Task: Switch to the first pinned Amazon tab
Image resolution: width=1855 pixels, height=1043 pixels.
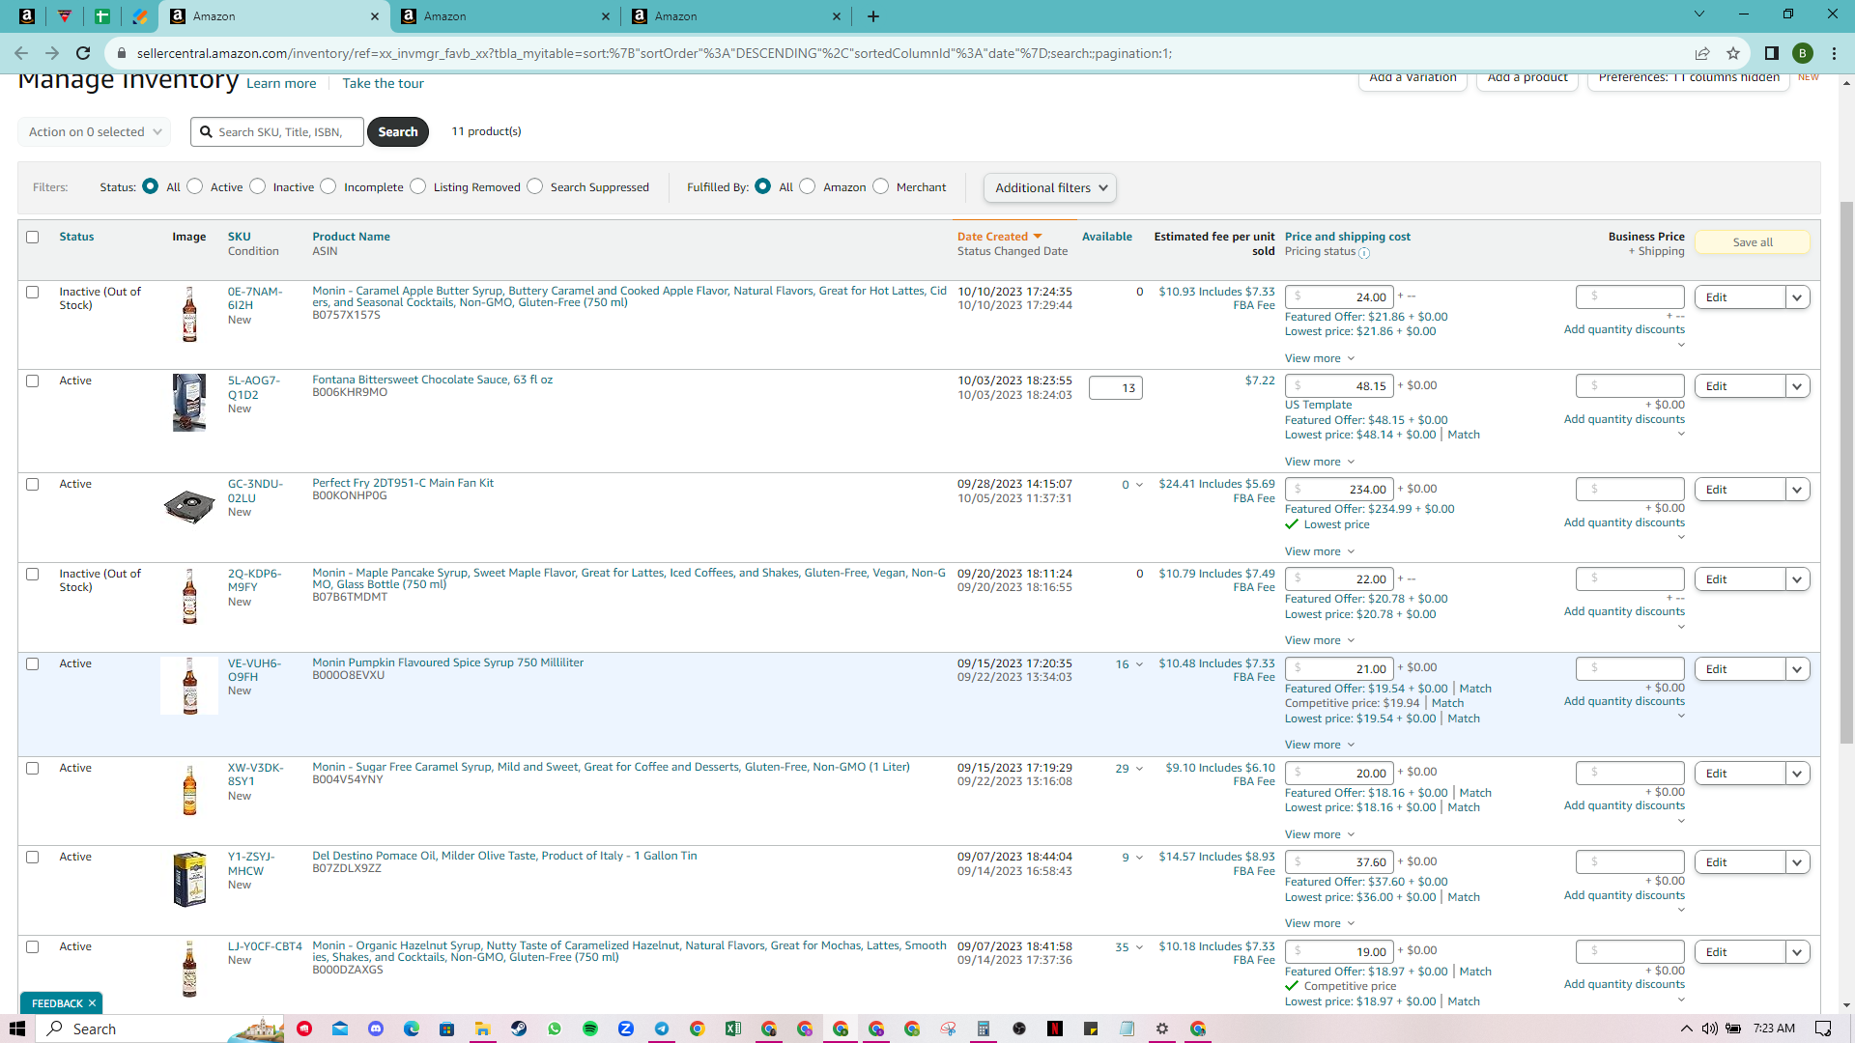Action: pos(27,16)
